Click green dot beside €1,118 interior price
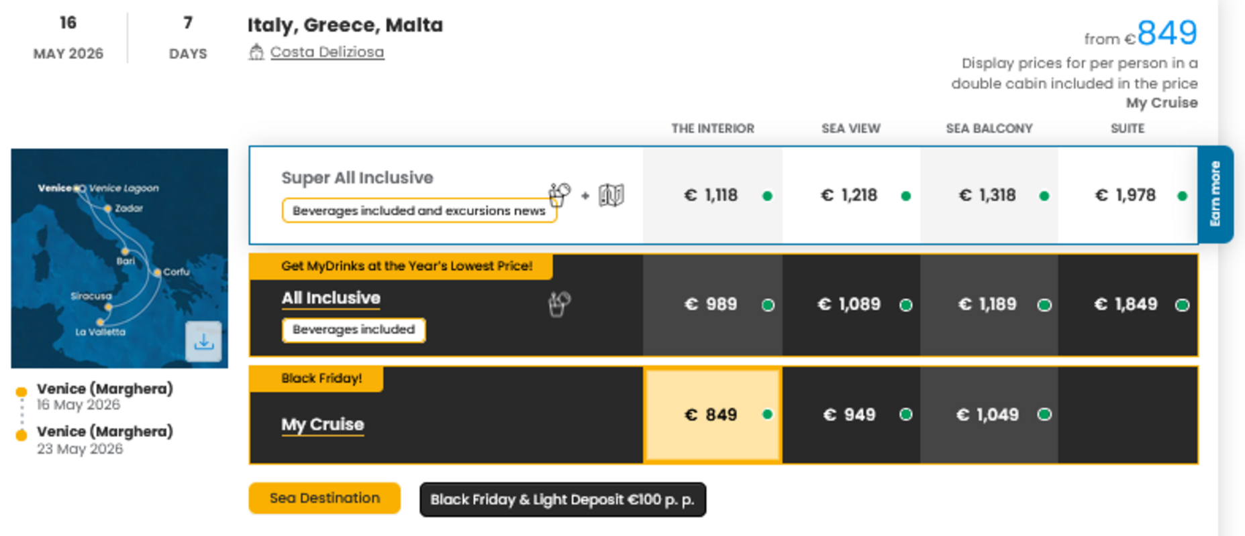The height and width of the screenshot is (536, 1245). point(767,196)
